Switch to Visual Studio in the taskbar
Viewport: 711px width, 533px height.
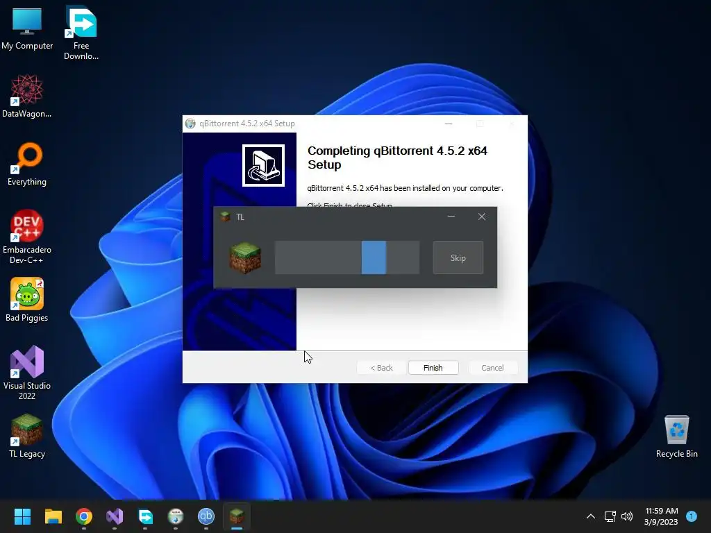(115, 516)
